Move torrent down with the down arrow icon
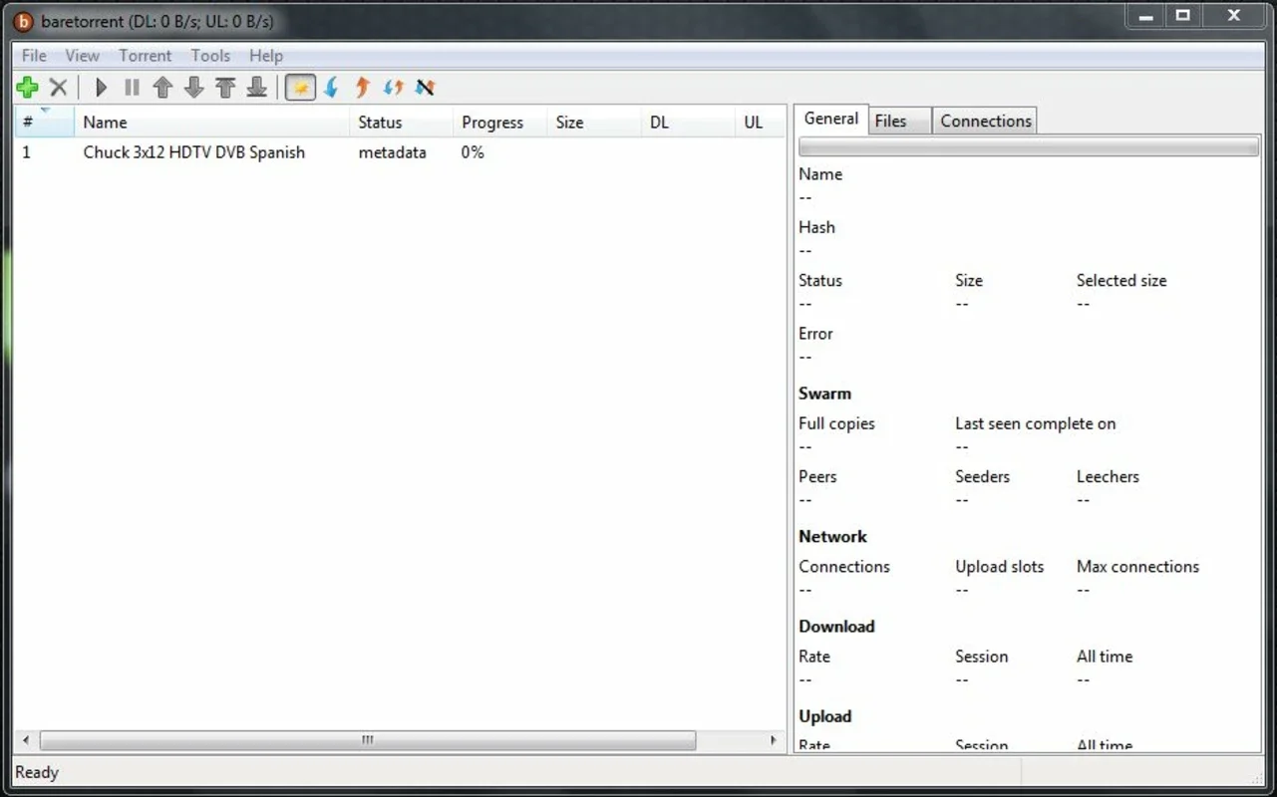The image size is (1277, 797). click(x=194, y=88)
